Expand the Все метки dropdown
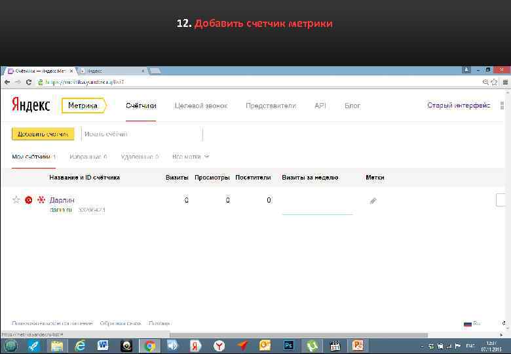 [191, 157]
